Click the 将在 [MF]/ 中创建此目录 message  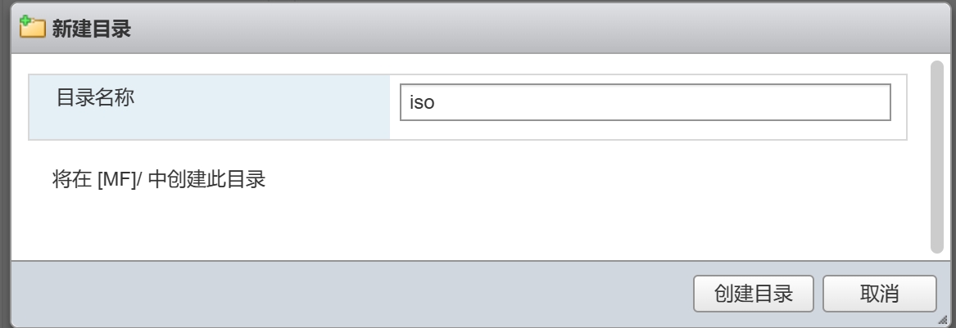159,180
